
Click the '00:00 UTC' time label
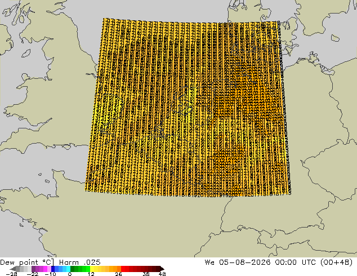pos(295,262)
